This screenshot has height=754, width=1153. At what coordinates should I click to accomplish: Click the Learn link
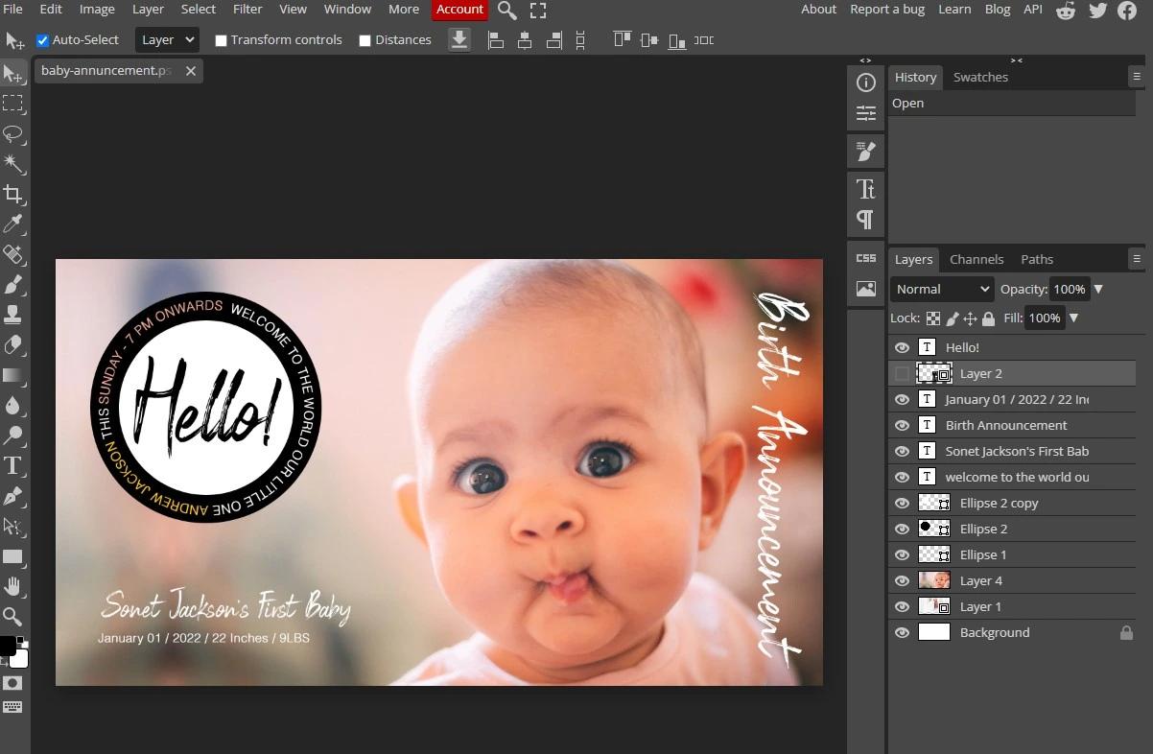954,10
